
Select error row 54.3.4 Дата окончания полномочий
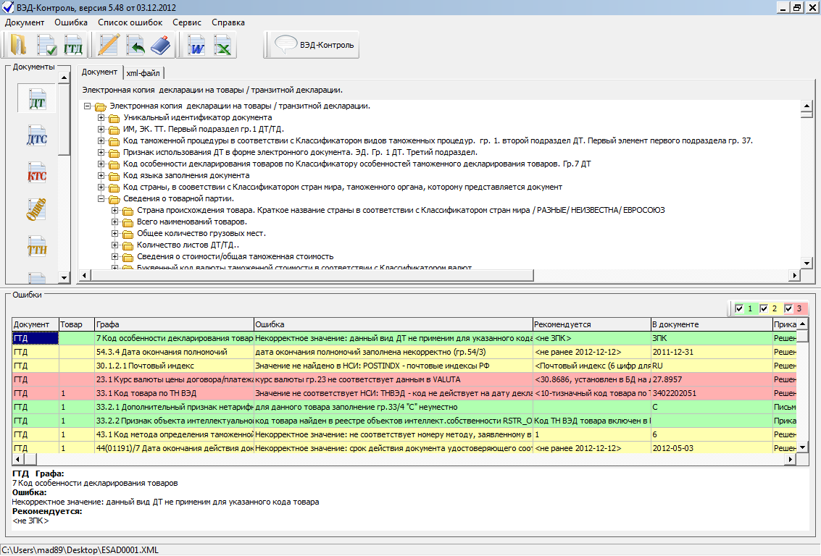coord(404,352)
